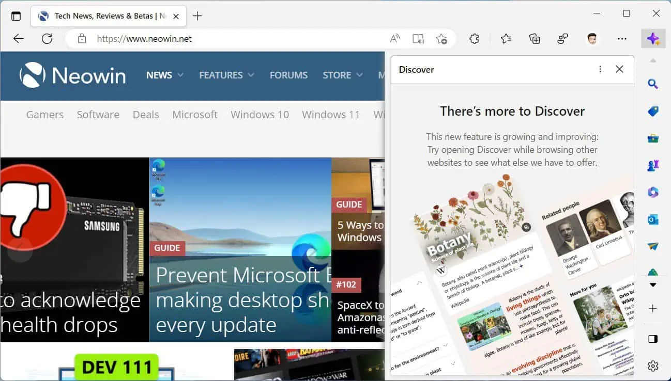Open the Samsung SSD health article
Viewport: 671px width, 381px height.
[x=74, y=250]
